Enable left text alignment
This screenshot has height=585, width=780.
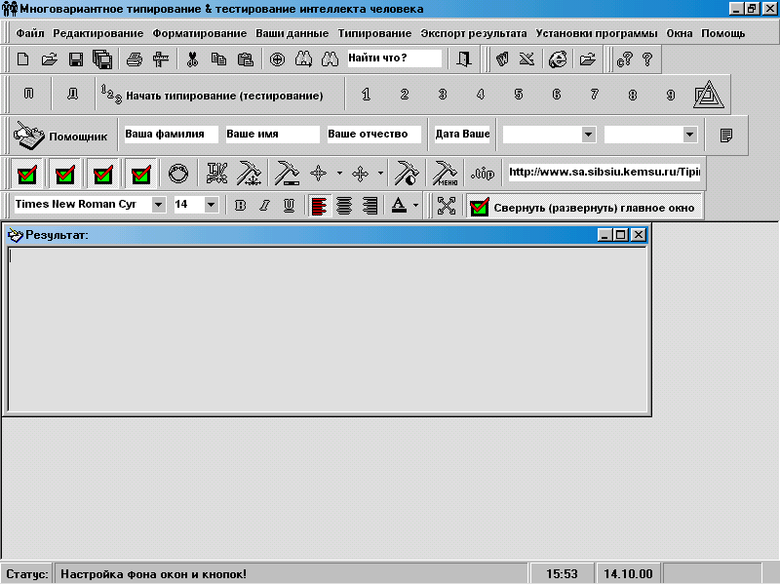click(319, 206)
